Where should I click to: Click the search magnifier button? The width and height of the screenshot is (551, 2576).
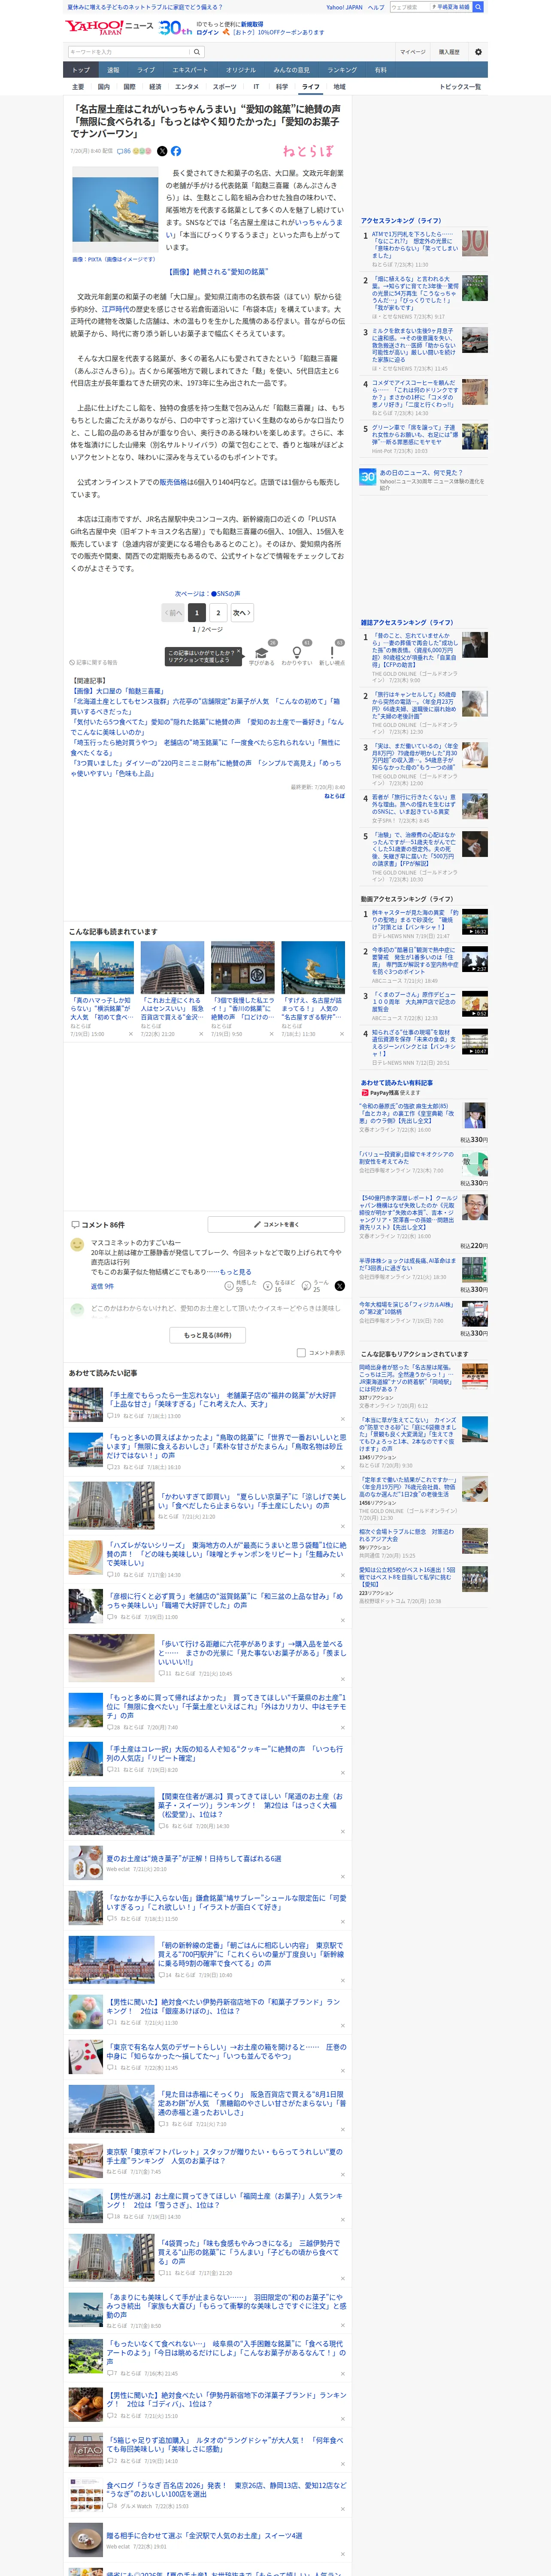(478, 7)
